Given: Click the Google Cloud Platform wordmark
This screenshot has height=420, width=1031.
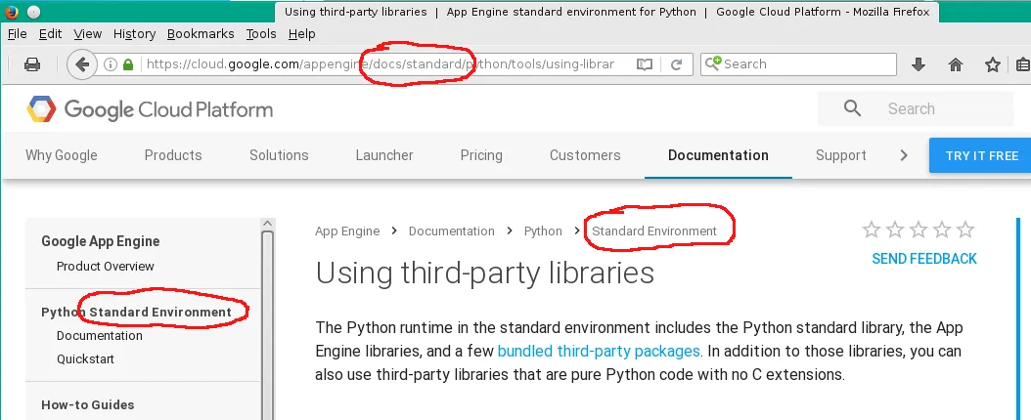Looking at the screenshot, I should [x=168, y=109].
